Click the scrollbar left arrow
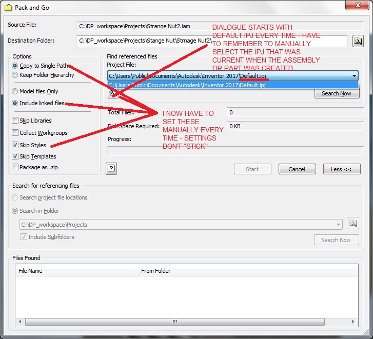 20,322
